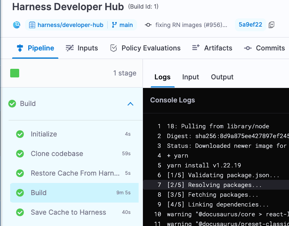The image size is (289, 226).
Task: Open the Inputs tab
Action: (x=82, y=48)
